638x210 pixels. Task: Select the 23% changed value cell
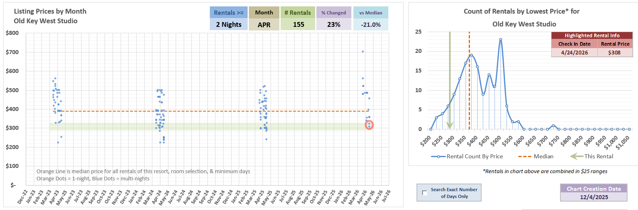tap(334, 24)
